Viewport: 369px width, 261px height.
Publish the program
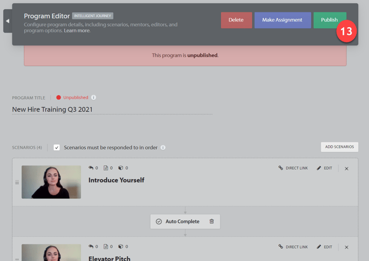328,20
